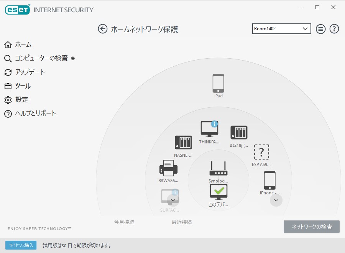The height and width of the screenshot is (253, 345).
Task: Open the iPhone device icon
Action: tap(269, 179)
